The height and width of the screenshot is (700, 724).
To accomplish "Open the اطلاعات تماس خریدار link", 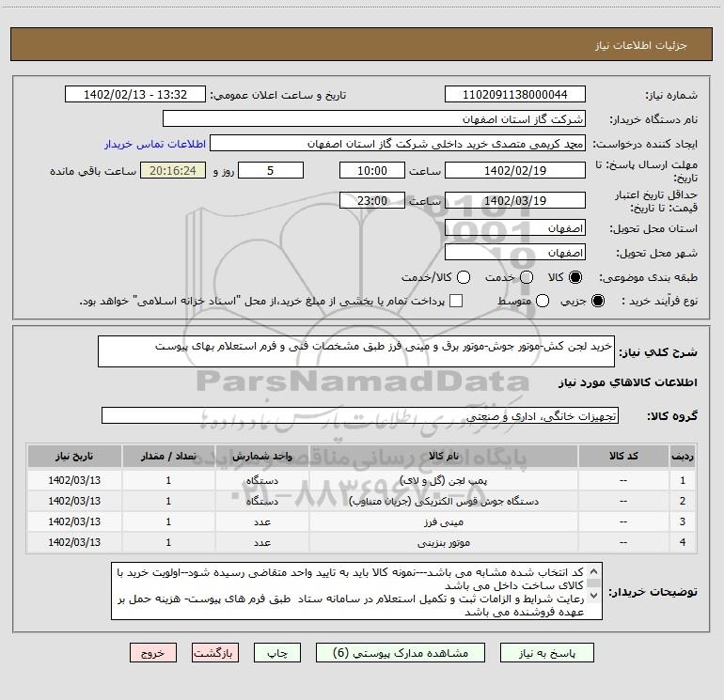I will (155, 144).
